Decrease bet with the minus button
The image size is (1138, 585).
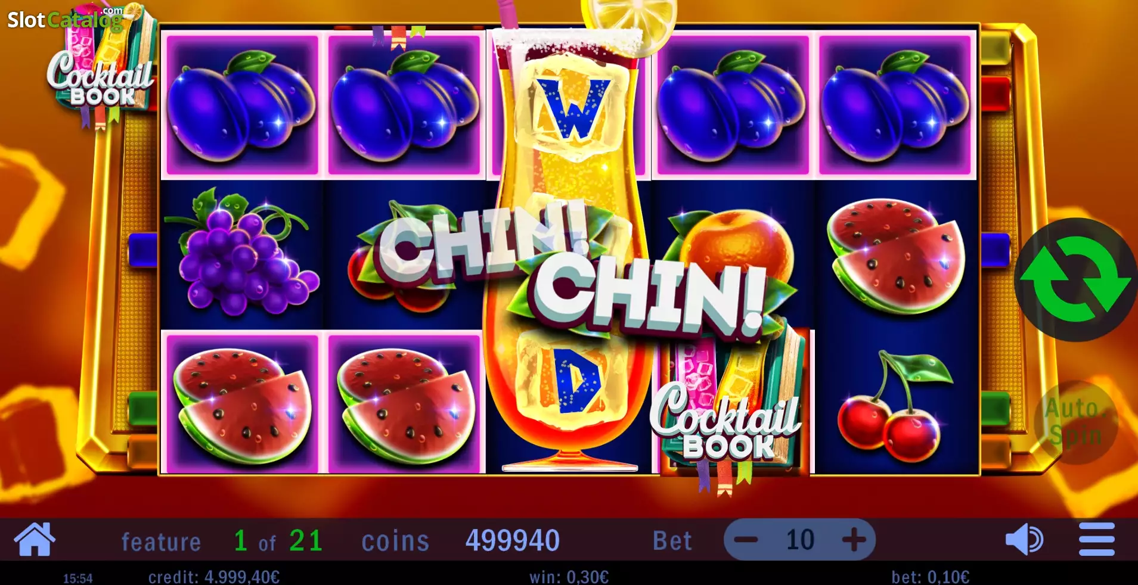click(x=746, y=540)
